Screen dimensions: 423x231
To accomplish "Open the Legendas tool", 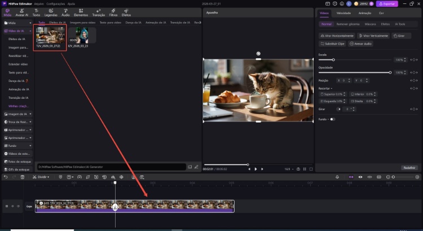I will (51, 12).
